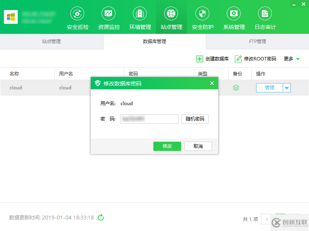
Task: Click the 共 1 项 item count text
Action: [250, 219]
